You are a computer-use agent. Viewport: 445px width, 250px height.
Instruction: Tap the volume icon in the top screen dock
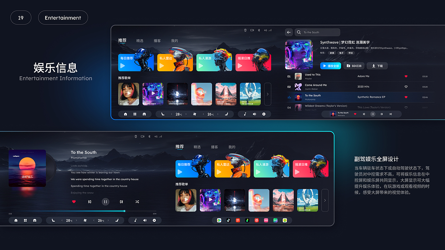click(x=254, y=114)
